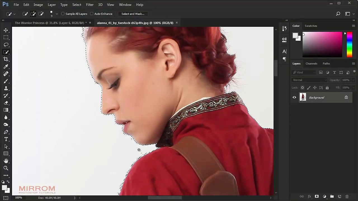
Task: Open the Select menu
Action: (x=77, y=5)
